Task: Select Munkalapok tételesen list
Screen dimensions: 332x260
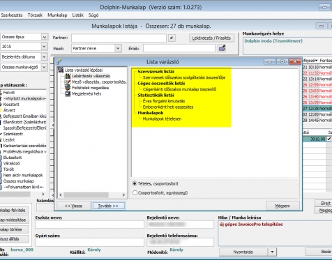Action: (162, 118)
